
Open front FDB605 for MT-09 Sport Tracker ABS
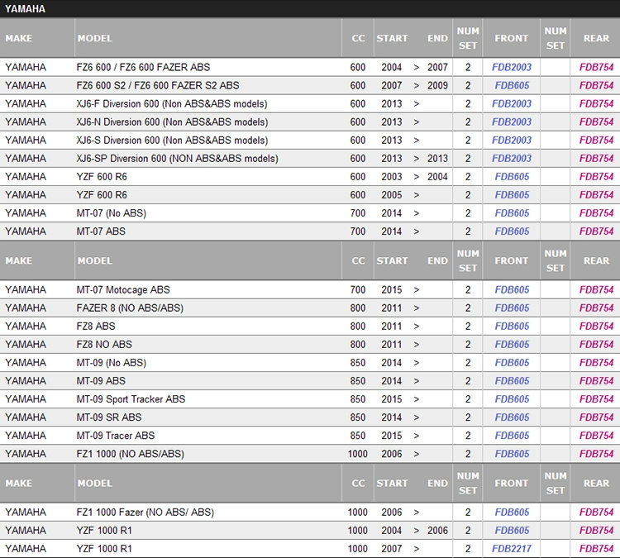click(512, 398)
